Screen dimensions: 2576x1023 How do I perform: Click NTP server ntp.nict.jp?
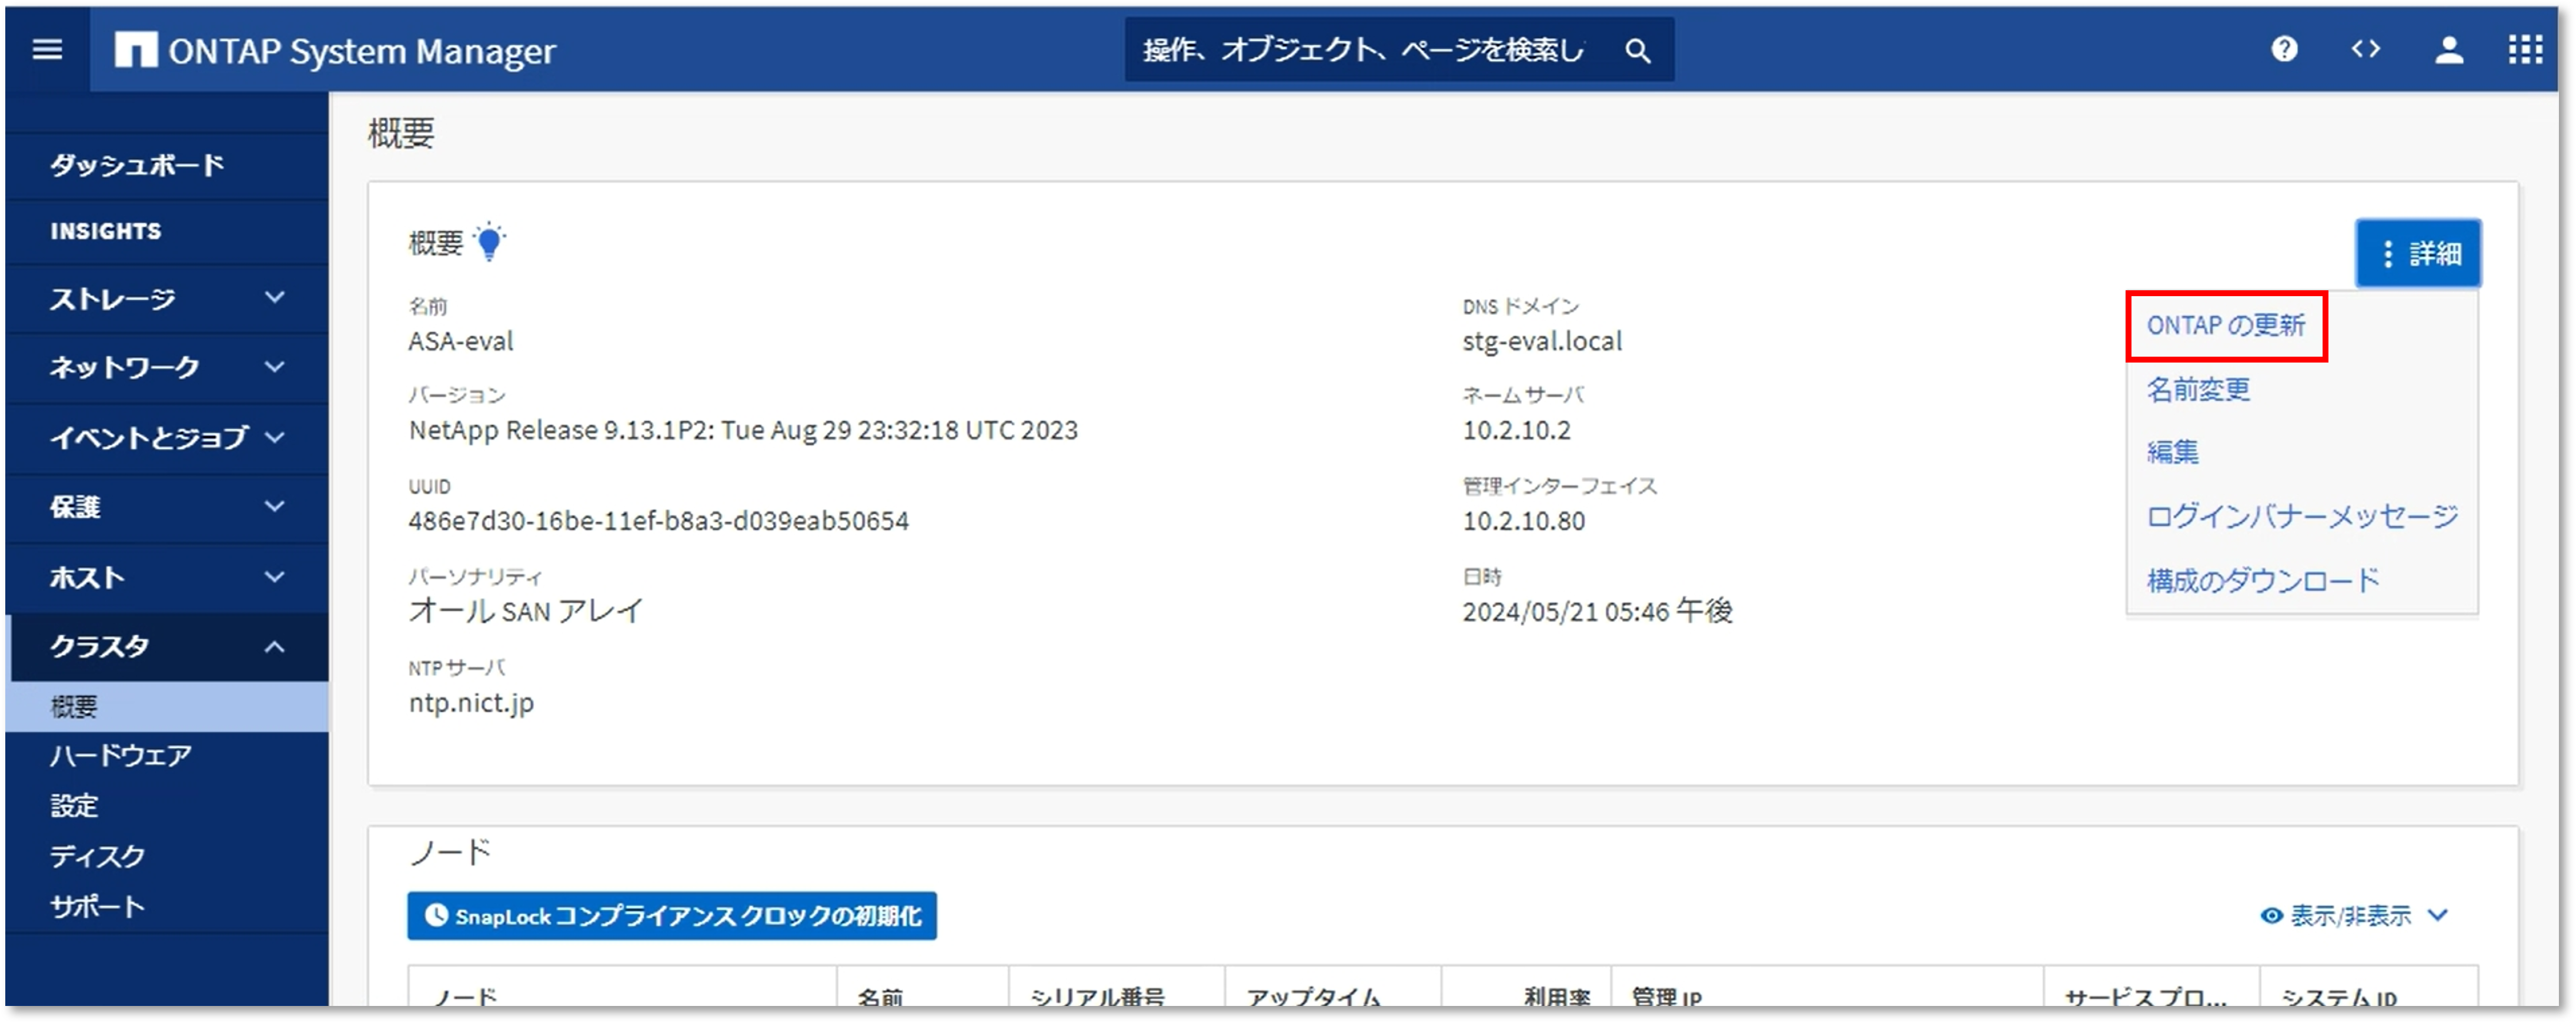coord(471,702)
